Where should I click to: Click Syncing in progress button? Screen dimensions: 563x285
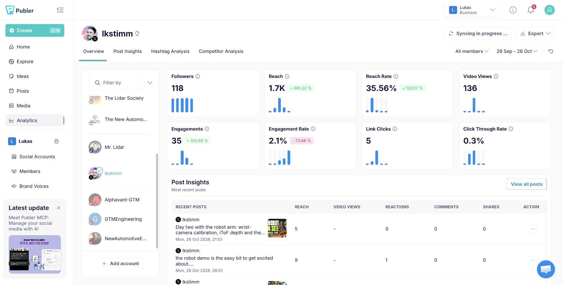[478, 33]
